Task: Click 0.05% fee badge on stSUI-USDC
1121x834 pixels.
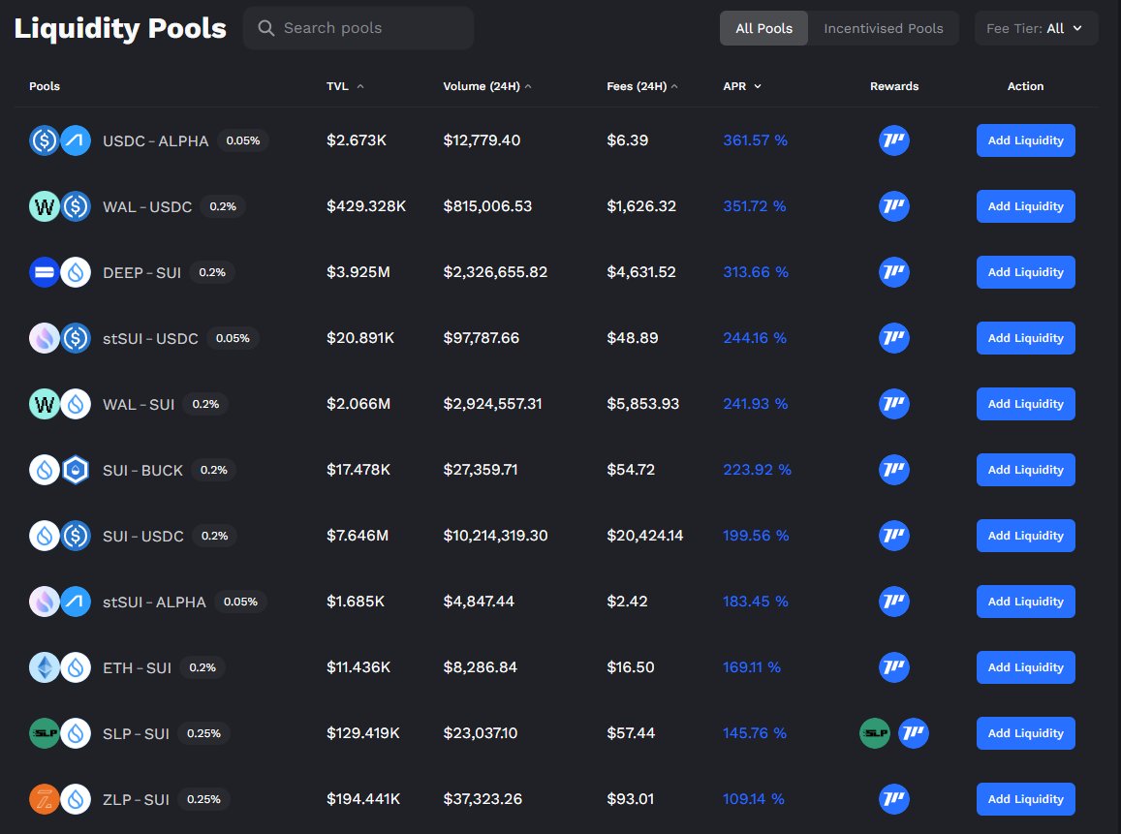Action: click(x=233, y=338)
